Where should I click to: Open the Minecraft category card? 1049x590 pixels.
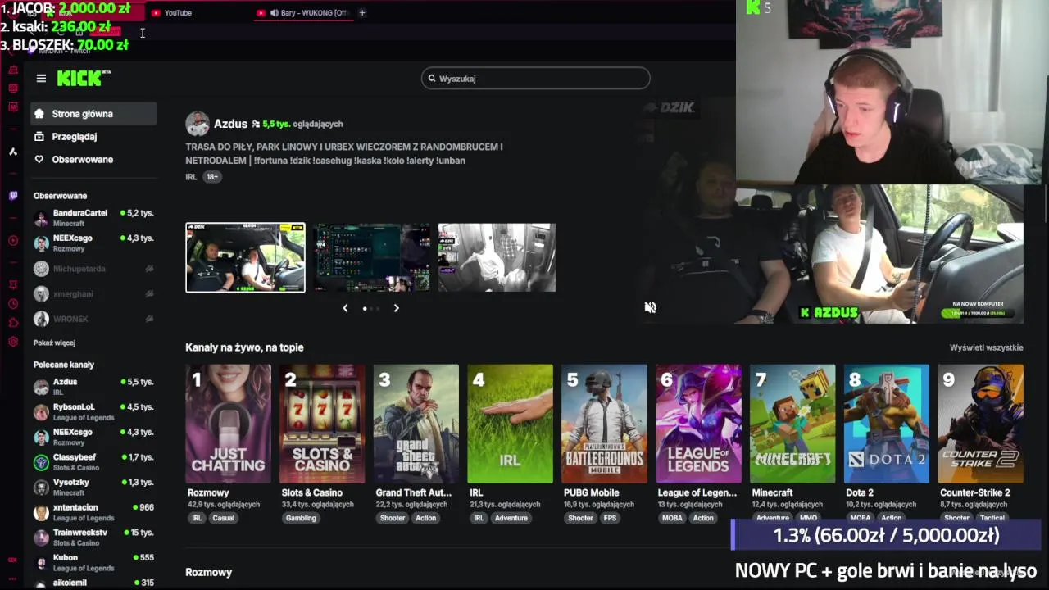pos(792,424)
